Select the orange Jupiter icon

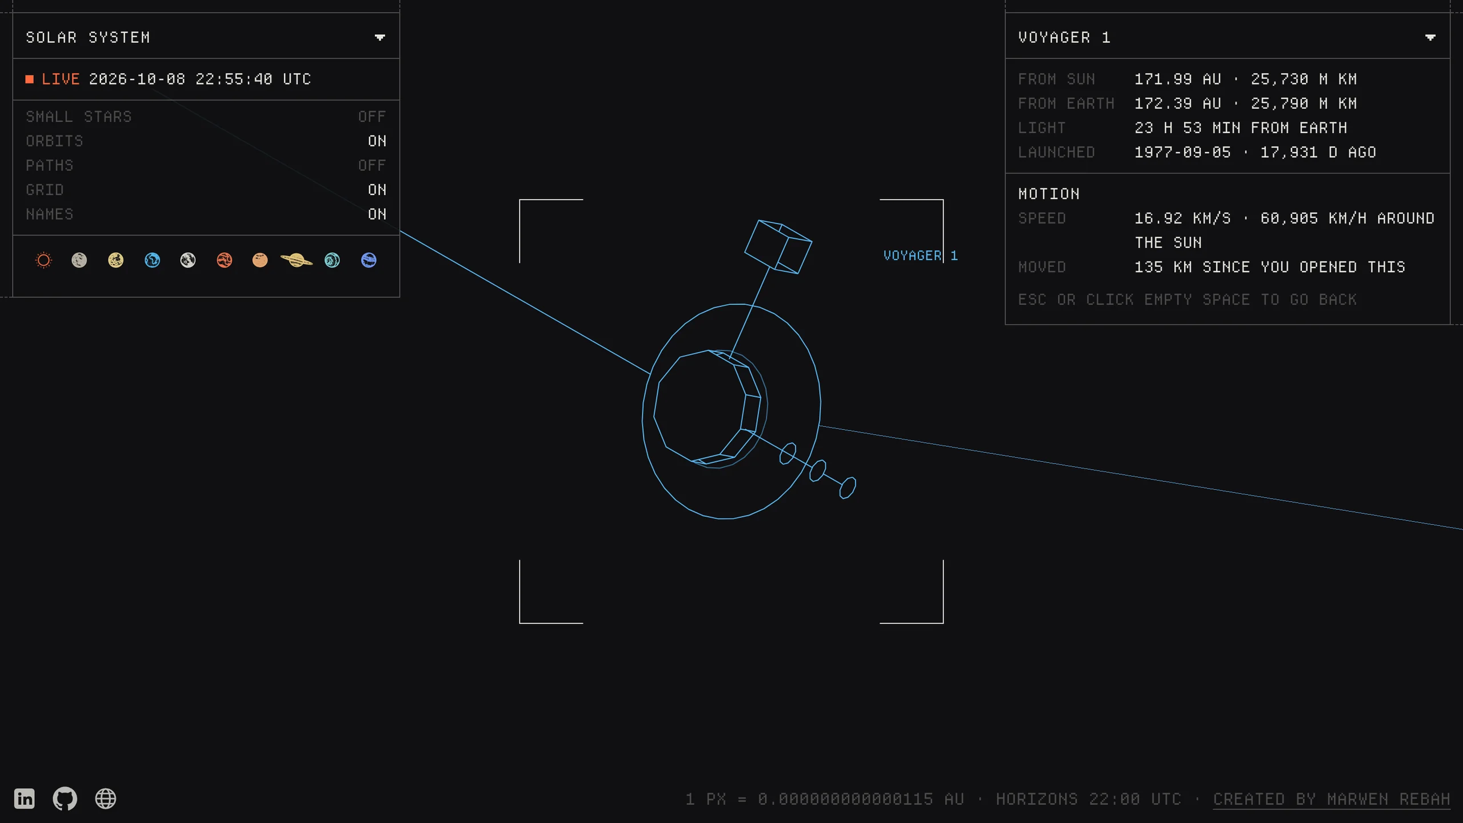[260, 261]
